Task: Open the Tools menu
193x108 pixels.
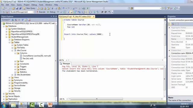Action: coord(41,5)
